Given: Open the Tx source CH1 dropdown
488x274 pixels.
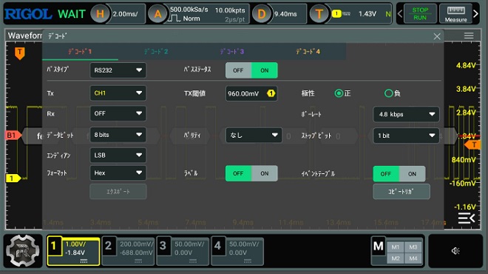Looking at the screenshot, I should [x=118, y=93].
